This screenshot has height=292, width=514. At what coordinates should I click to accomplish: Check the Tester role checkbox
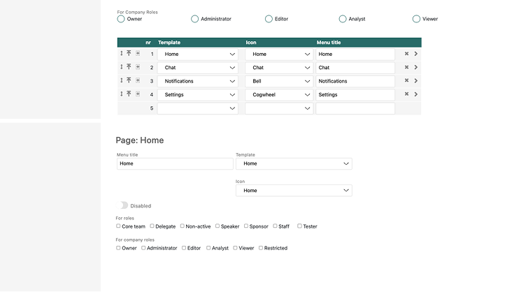click(299, 226)
